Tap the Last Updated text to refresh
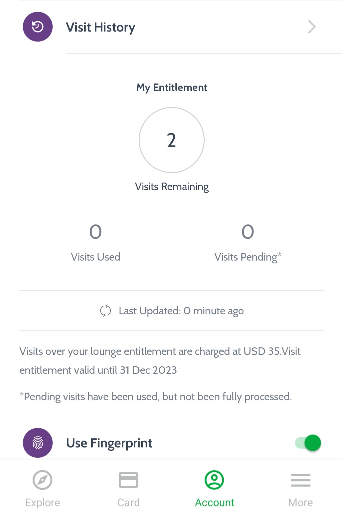 tap(181, 311)
